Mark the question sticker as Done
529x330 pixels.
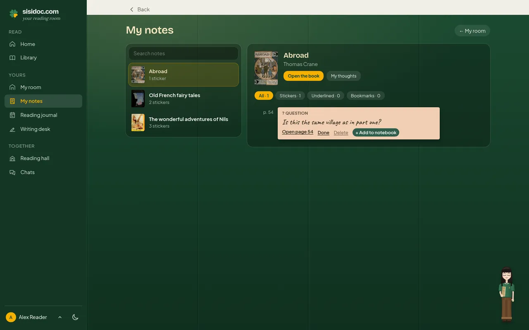pyautogui.click(x=323, y=132)
